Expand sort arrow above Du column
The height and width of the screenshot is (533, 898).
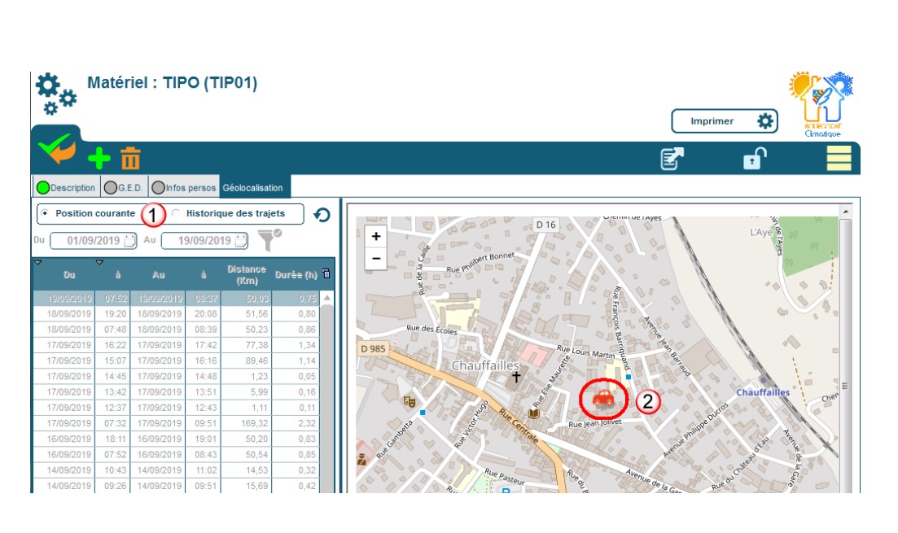click(37, 262)
